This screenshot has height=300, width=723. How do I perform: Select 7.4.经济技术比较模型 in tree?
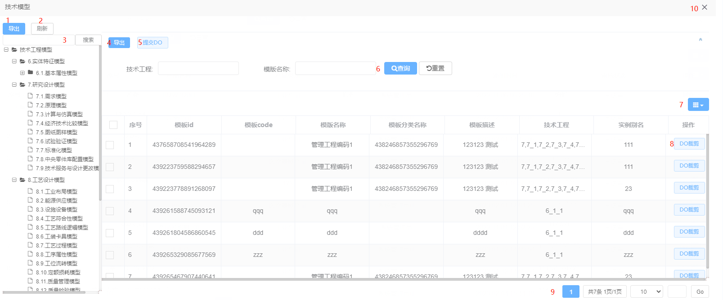[62, 124]
